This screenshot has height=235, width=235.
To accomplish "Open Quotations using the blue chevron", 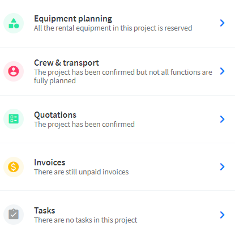I will (223, 119).
